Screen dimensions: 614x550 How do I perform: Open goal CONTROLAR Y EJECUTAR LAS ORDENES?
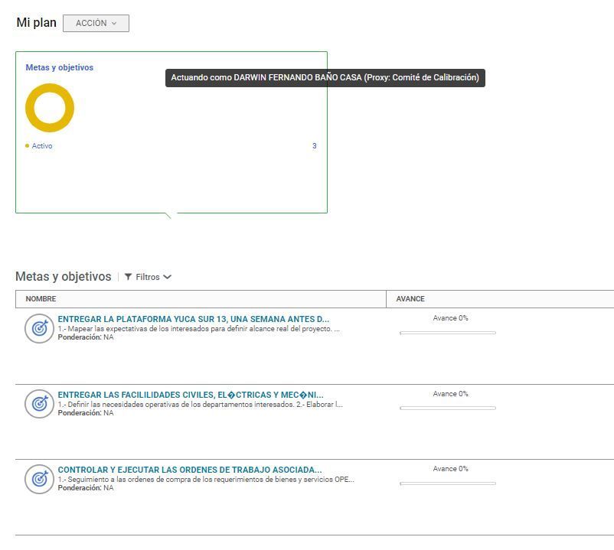190,470
